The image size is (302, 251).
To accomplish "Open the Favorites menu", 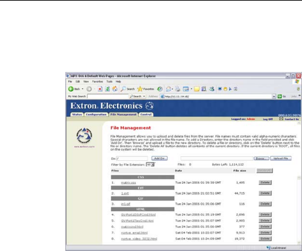I will coord(97,81).
